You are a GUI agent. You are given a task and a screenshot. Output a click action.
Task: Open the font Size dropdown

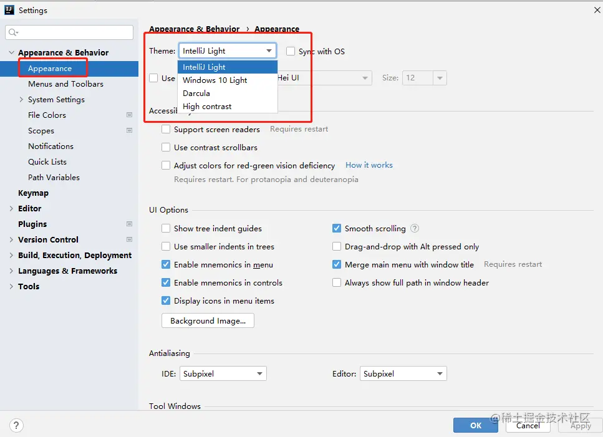click(x=440, y=78)
